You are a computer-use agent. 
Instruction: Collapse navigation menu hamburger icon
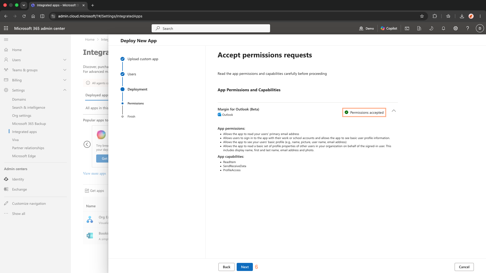point(6,39)
